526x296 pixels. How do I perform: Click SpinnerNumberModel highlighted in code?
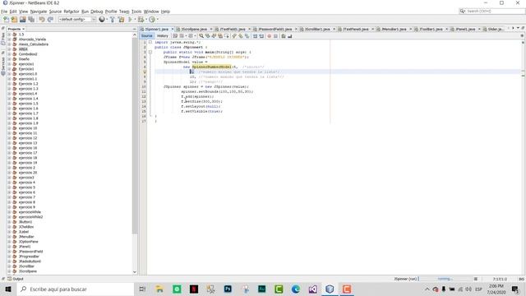(212, 67)
